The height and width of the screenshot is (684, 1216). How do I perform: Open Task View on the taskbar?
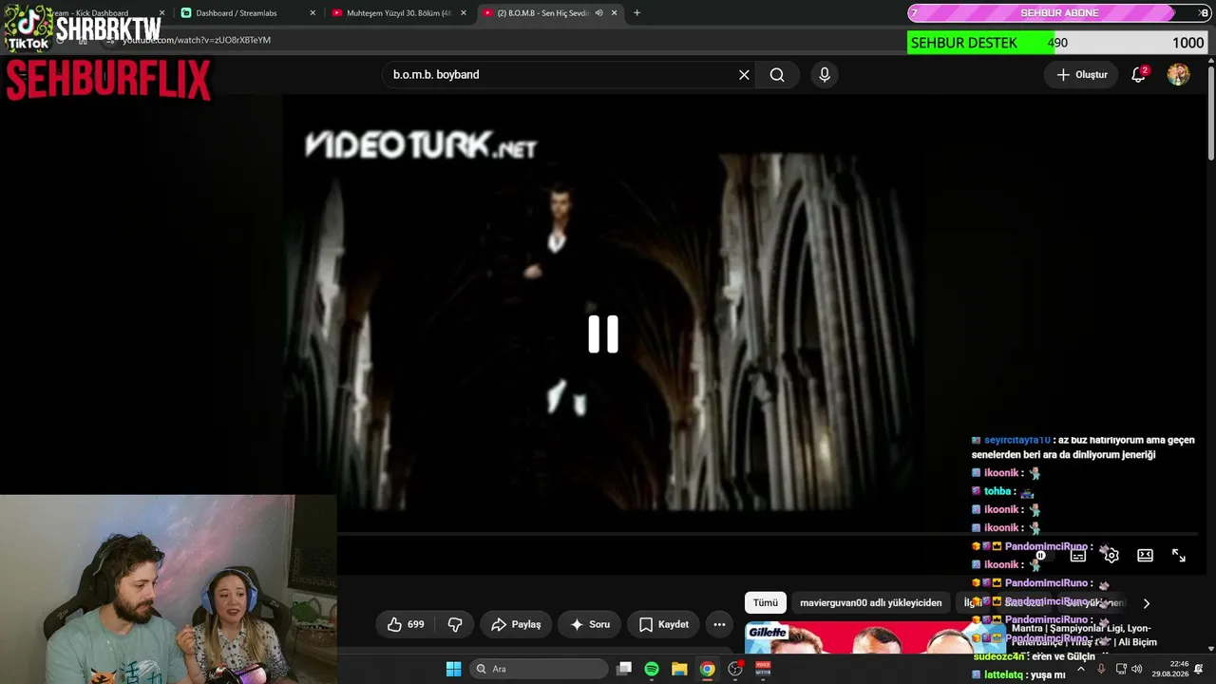624,669
